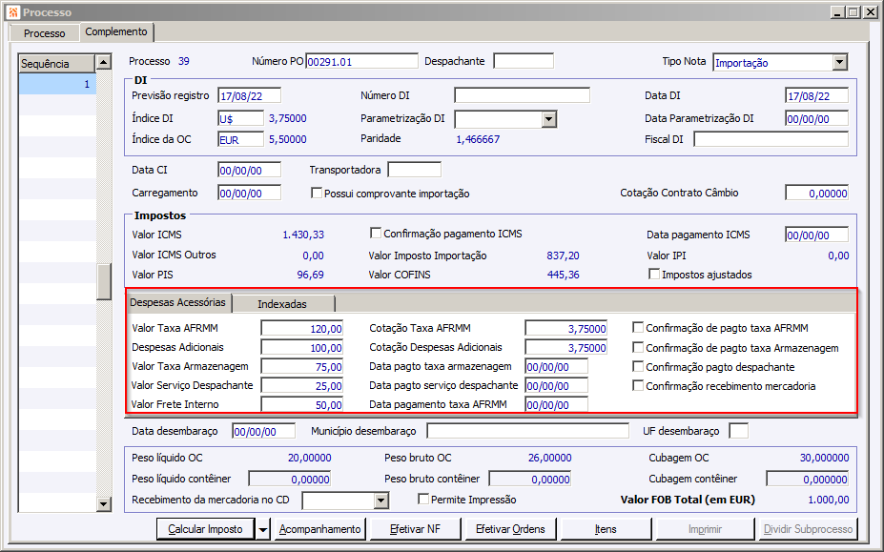Click the Processo window title icon
Image resolution: width=884 pixels, height=552 pixels.
(11, 11)
